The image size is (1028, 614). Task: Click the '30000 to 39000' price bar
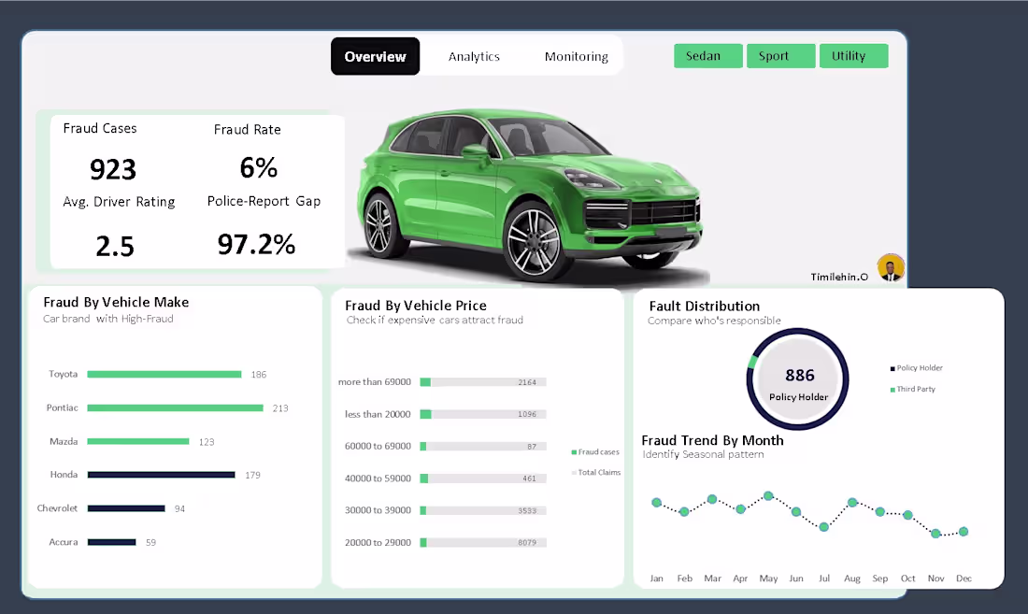(483, 510)
